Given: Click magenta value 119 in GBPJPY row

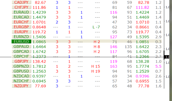Looking at the screenshot, I should (114, 61).
